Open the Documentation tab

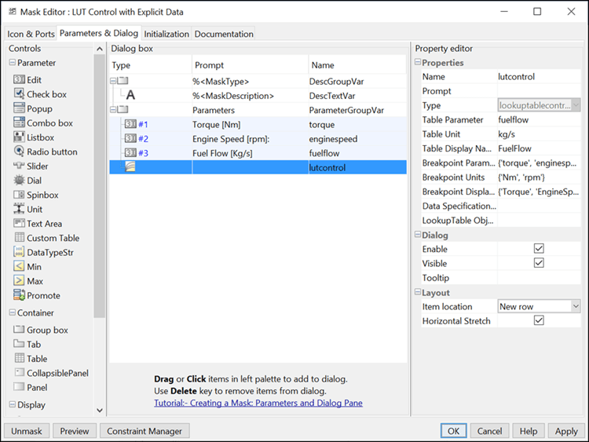pyautogui.click(x=224, y=34)
